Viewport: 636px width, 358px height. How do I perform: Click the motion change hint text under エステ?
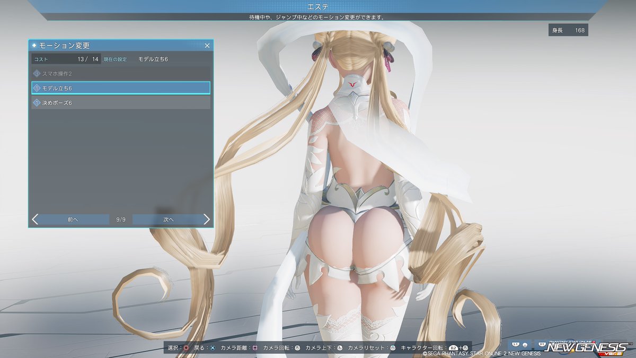[318, 17]
